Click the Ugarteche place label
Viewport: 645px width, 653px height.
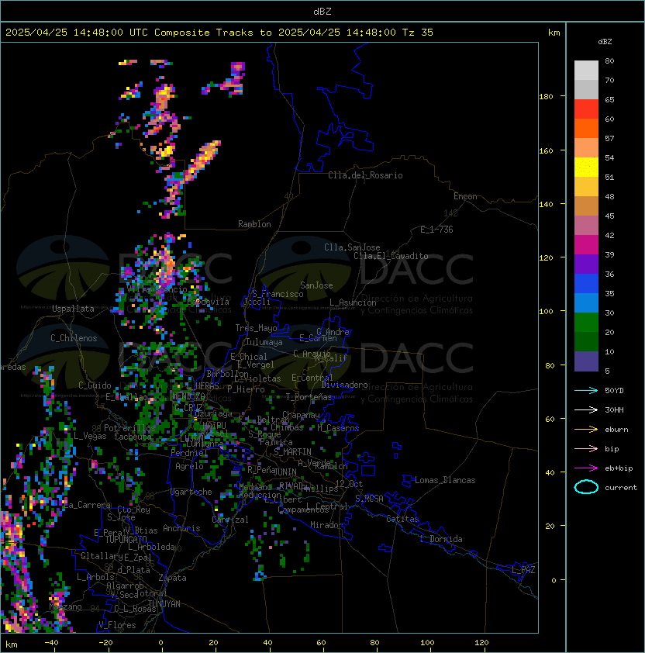191,492
